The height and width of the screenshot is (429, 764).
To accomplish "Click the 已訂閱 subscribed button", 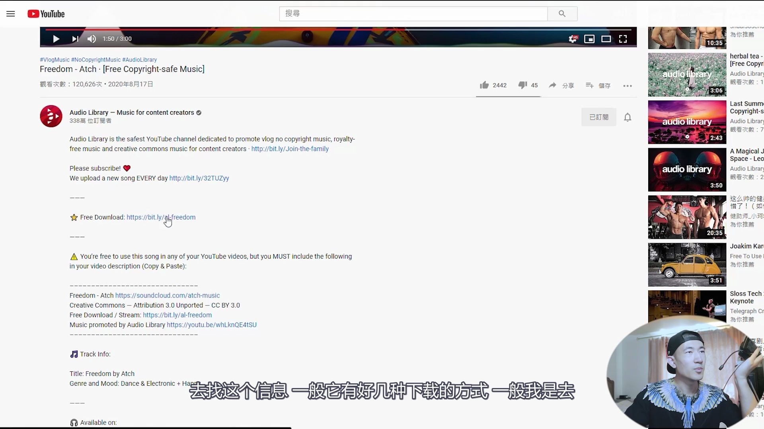I will tap(599, 117).
